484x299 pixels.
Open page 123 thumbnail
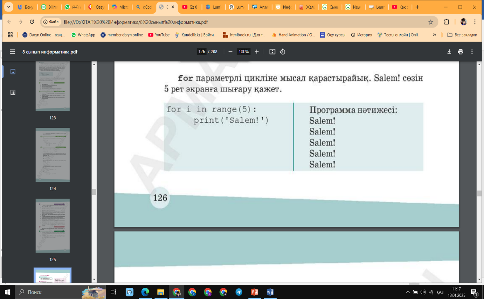(x=53, y=86)
